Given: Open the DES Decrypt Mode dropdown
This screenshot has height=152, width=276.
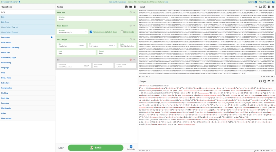Looking at the screenshot, I should point(127,45).
